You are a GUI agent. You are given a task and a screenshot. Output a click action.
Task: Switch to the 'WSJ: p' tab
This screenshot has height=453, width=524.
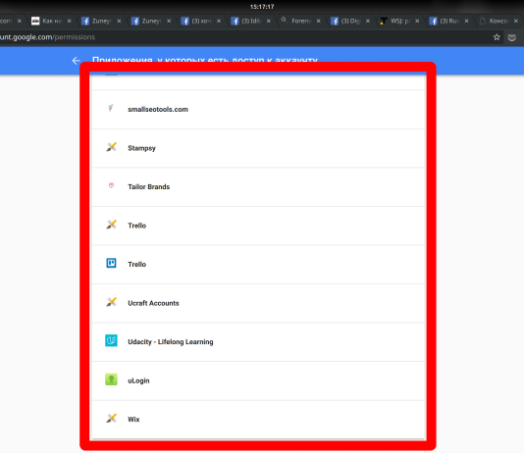[399, 21]
